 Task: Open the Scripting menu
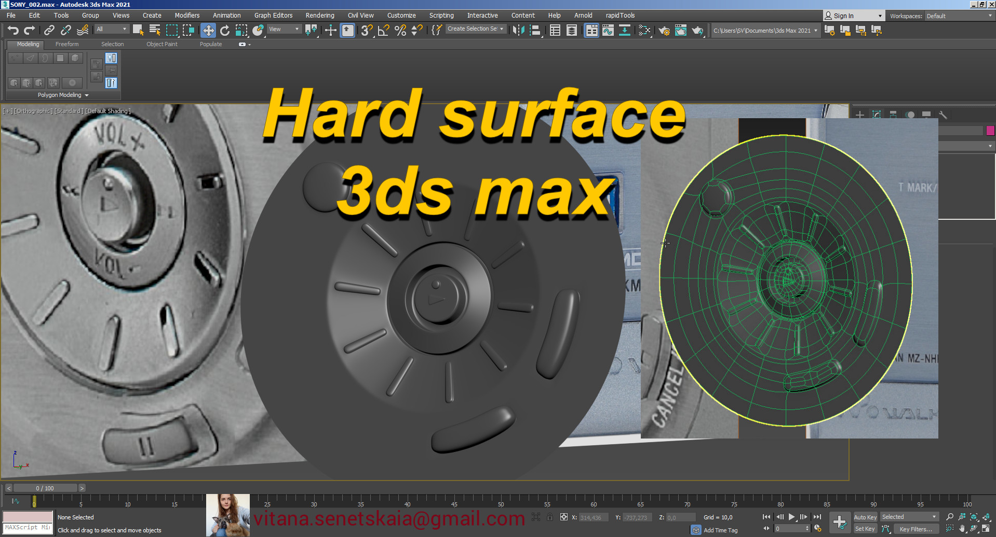pos(441,16)
